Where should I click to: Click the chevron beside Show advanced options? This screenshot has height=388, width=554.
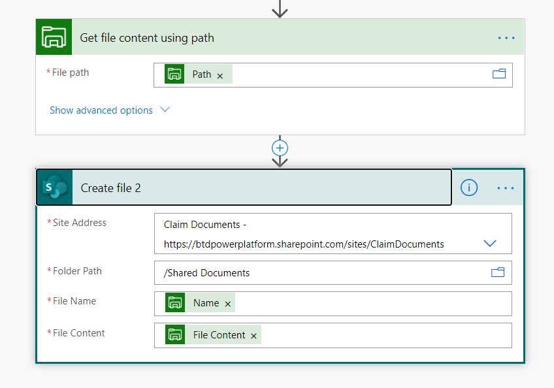(x=165, y=110)
